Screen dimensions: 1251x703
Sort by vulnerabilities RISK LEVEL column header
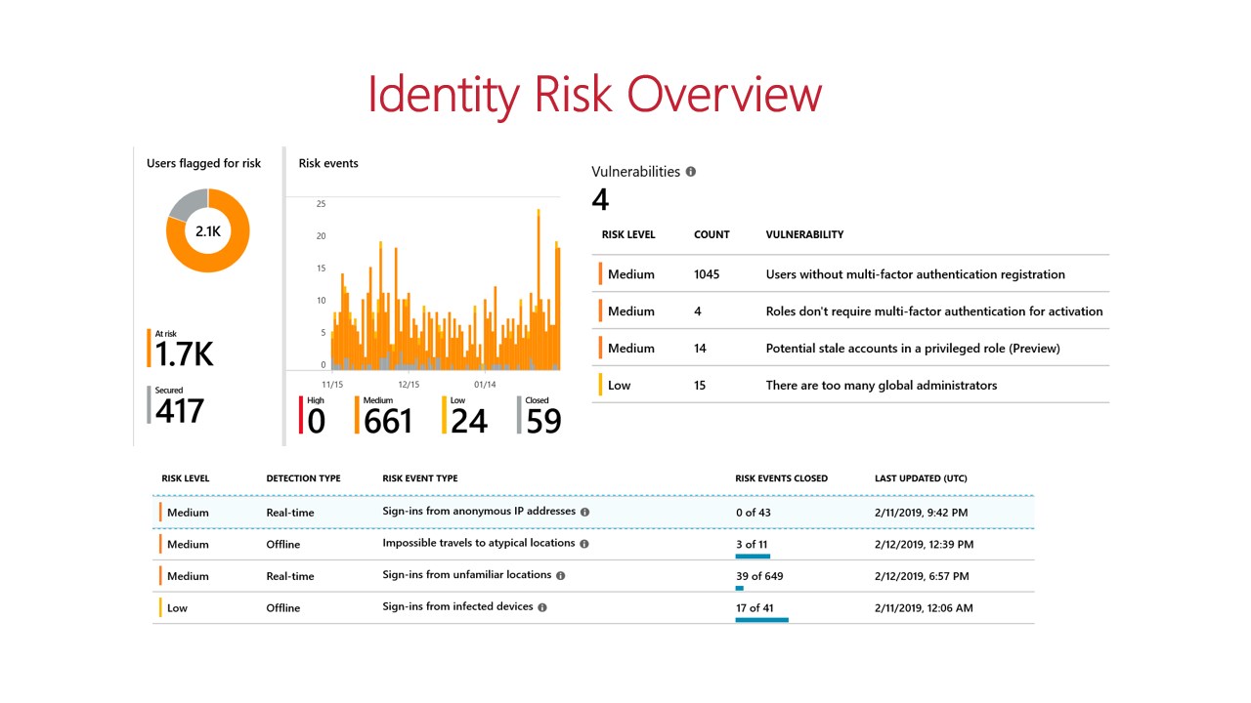pyautogui.click(x=628, y=235)
